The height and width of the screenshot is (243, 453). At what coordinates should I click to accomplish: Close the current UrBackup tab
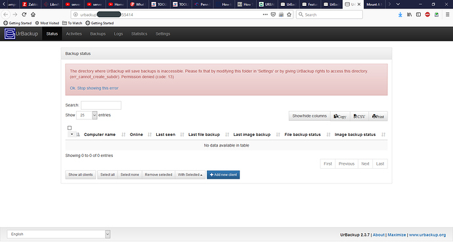pyautogui.click(x=359, y=5)
